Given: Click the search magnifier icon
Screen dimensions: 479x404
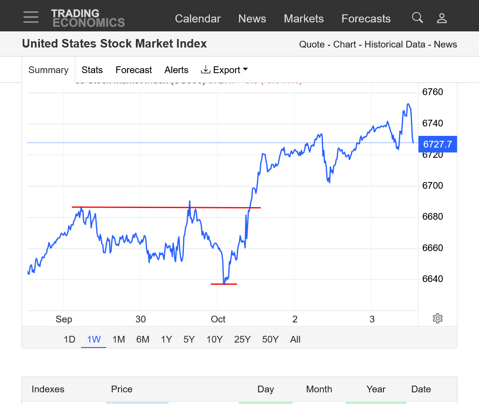Looking at the screenshot, I should click(417, 18).
